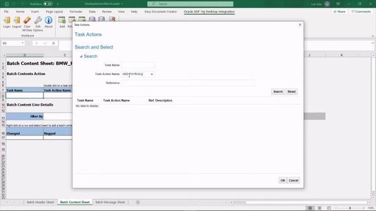Click the zoom out minus icon
The width and height of the screenshot is (376, 211).
coord(336,208)
